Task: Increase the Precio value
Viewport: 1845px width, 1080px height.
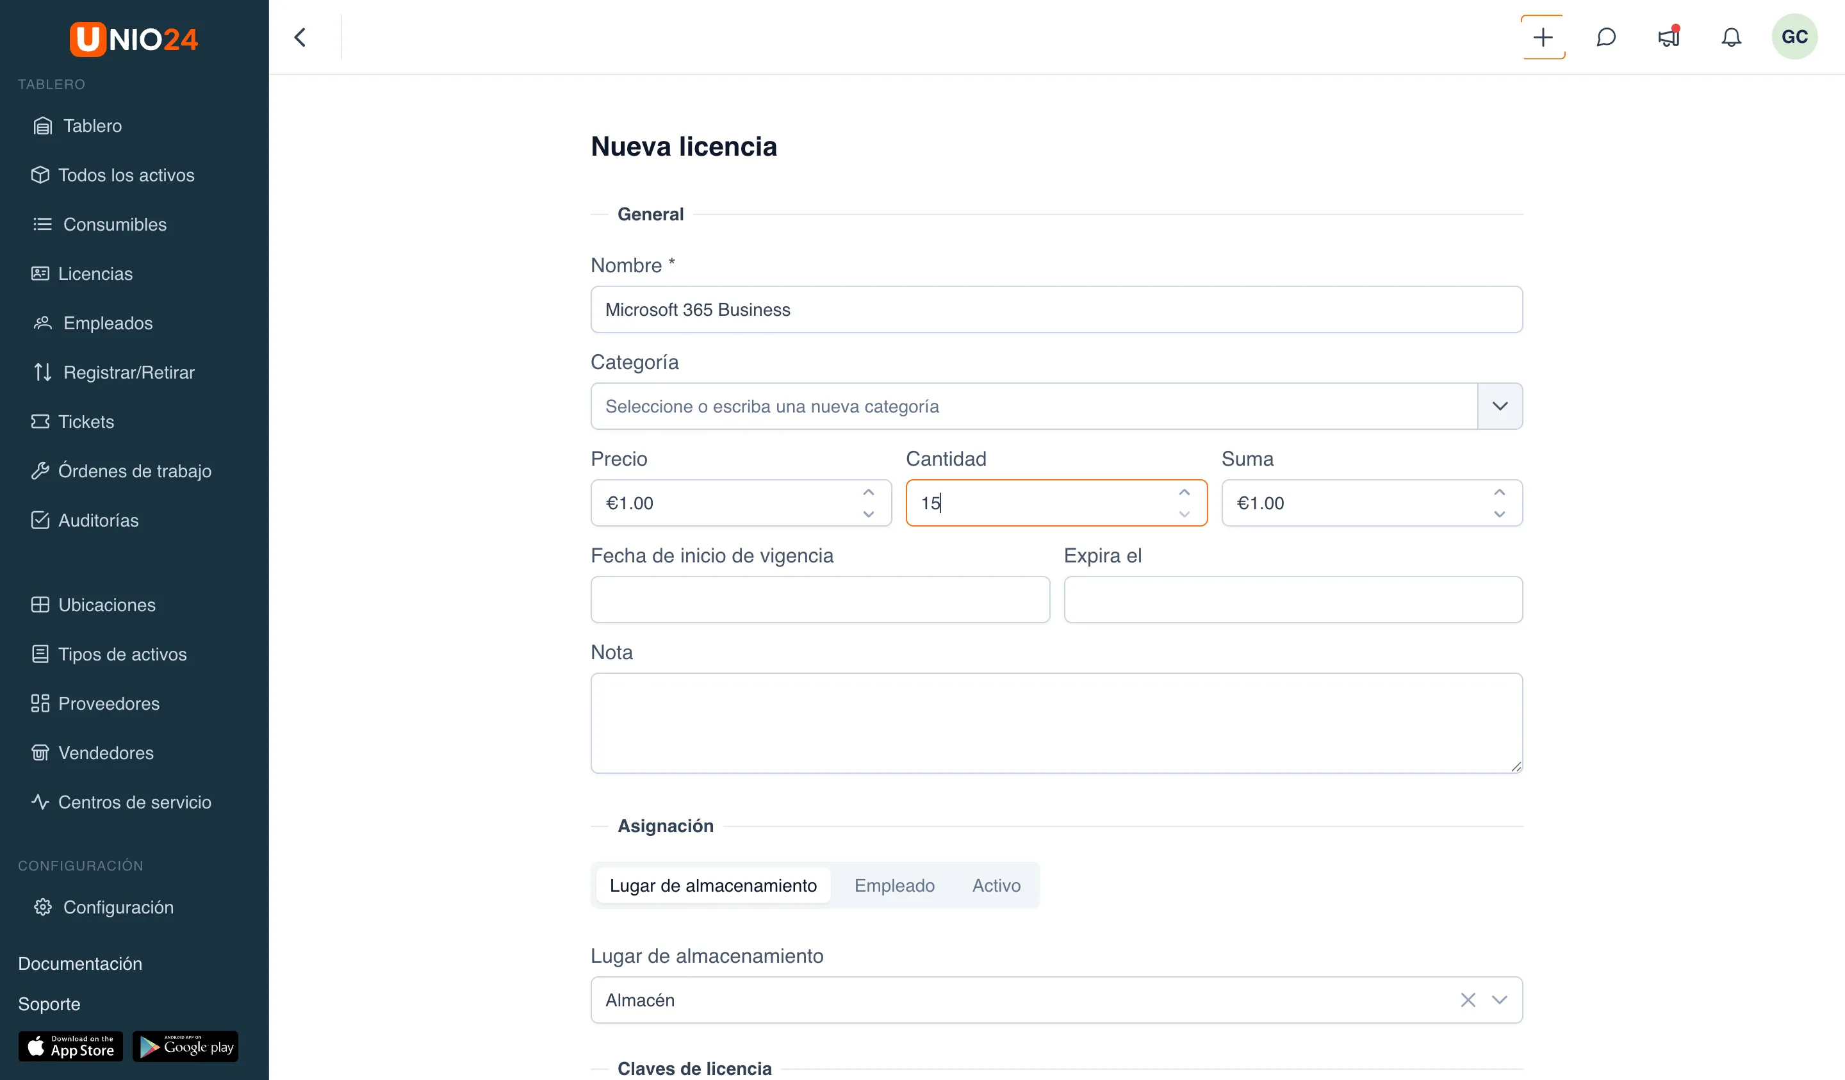Action: [868, 493]
